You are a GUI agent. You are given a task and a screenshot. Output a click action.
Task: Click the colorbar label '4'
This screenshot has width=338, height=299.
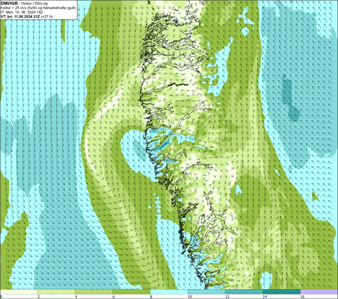point(76,297)
